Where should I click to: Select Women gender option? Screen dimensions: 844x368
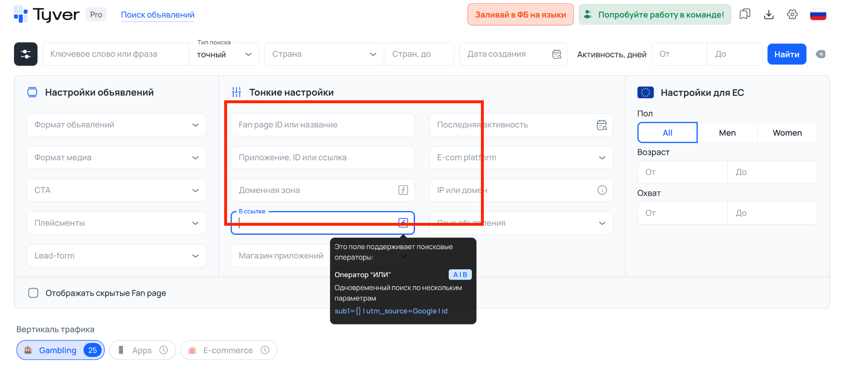[787, 133]
